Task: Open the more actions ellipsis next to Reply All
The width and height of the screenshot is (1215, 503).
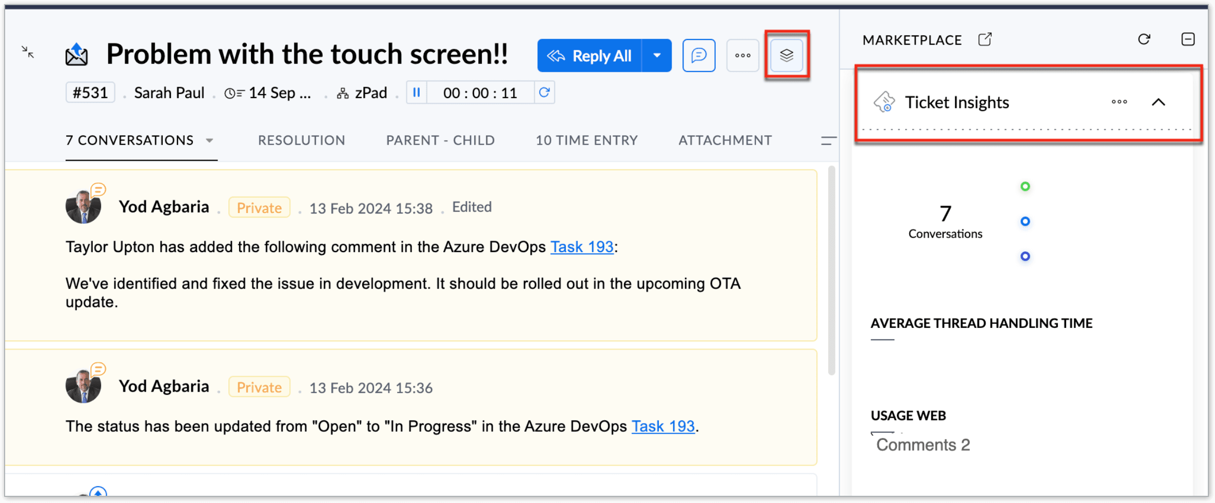Action: coord(742,55)
